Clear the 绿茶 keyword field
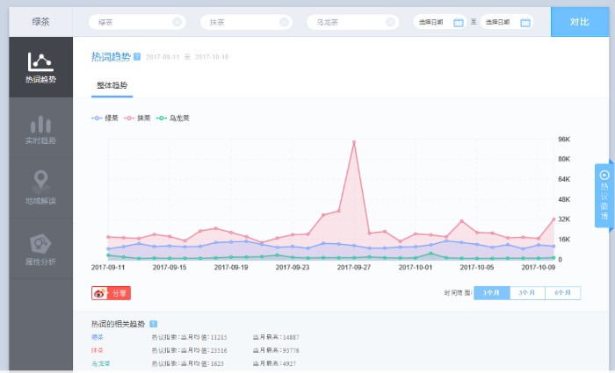615x373 pixels. [177, 22]
